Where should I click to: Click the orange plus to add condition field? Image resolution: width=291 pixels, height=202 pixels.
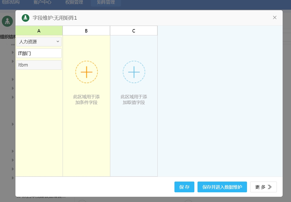(x=86, y=72)
